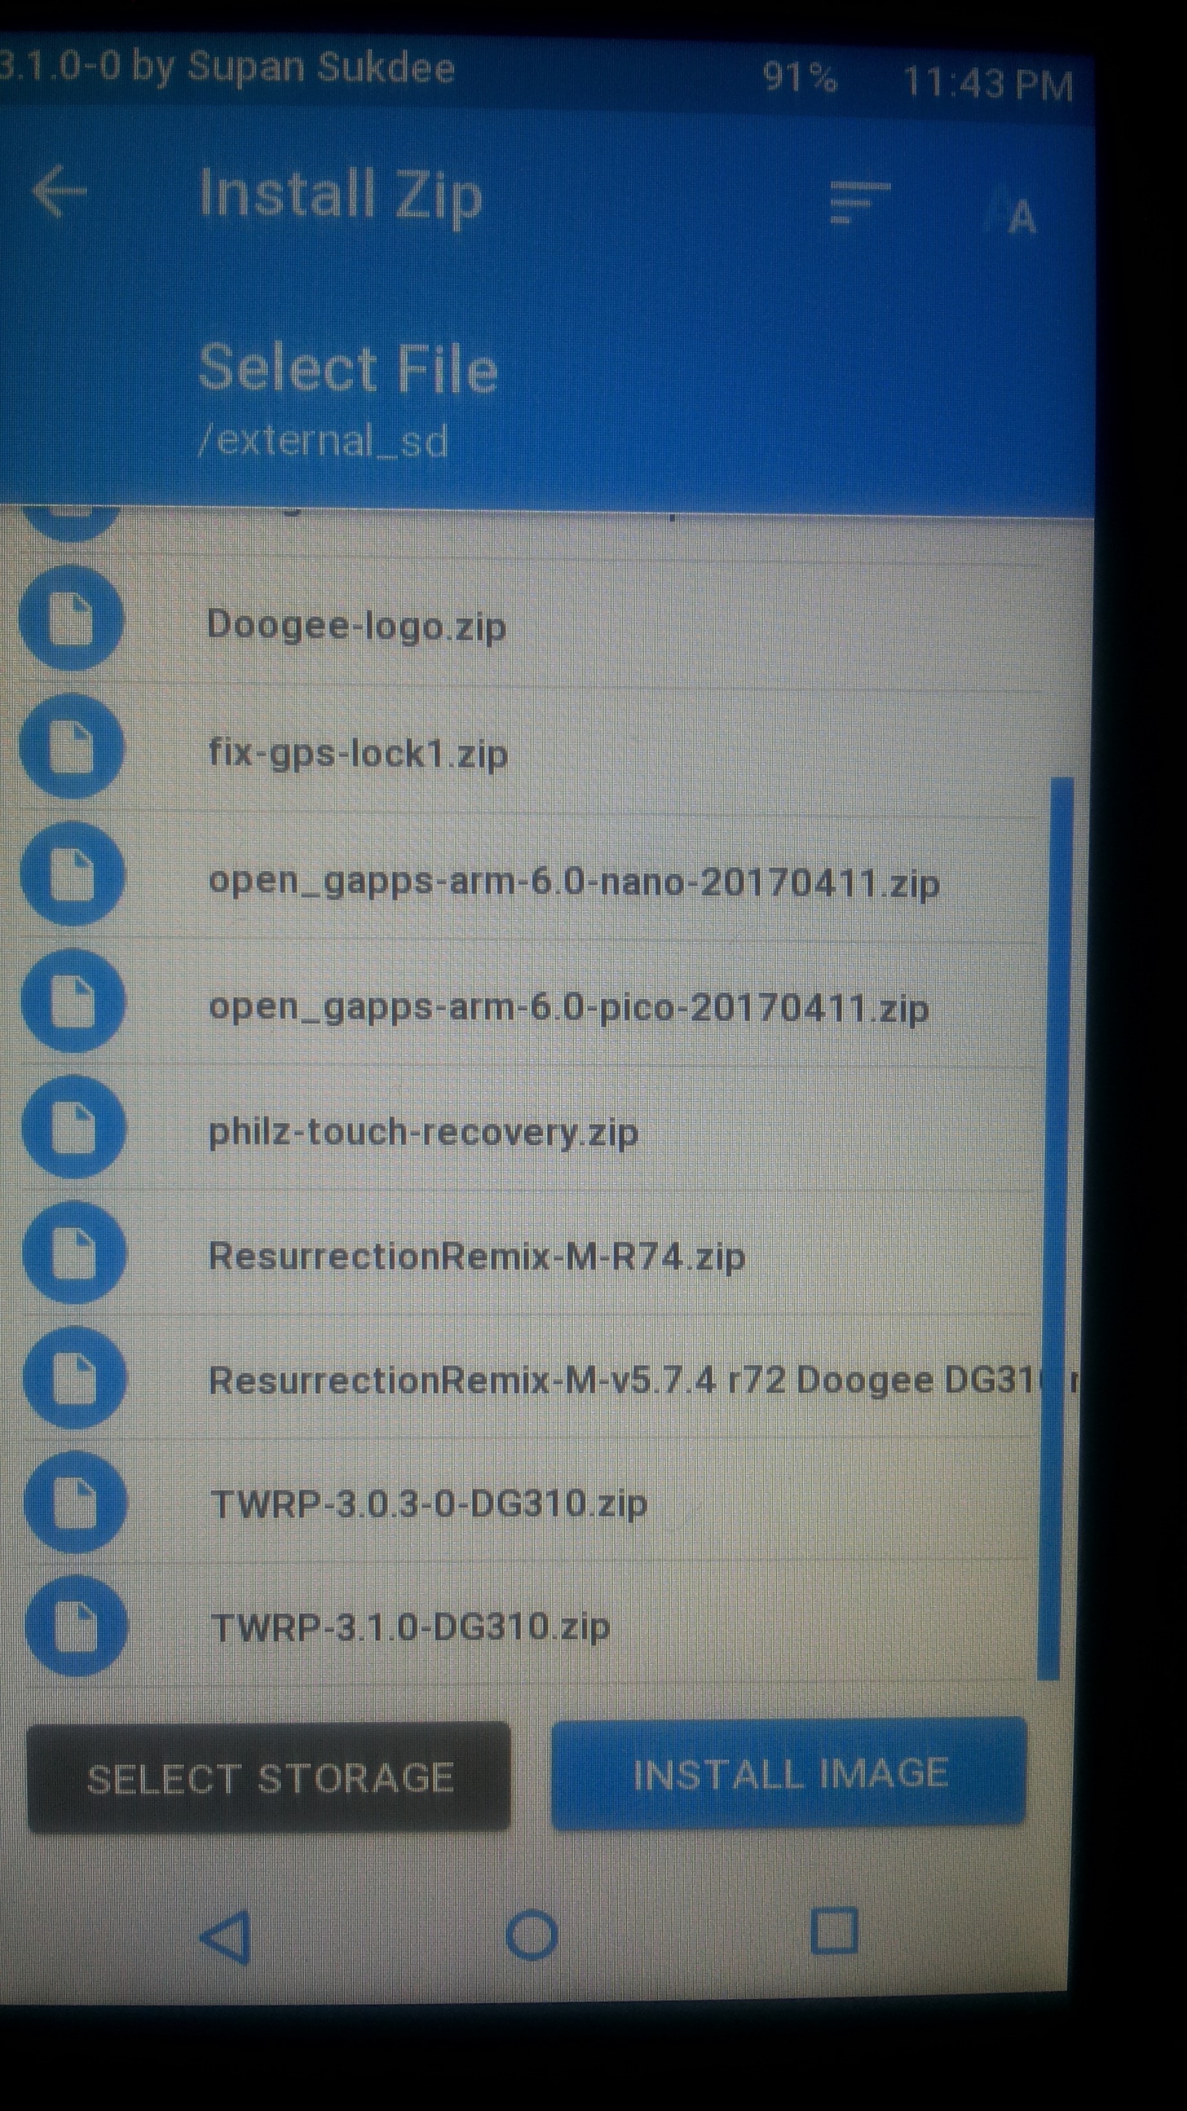1187x2111 pixels.
Task: Tap file icon for ResurrectionRemix-M-R74.zip
Action: 76,1252
